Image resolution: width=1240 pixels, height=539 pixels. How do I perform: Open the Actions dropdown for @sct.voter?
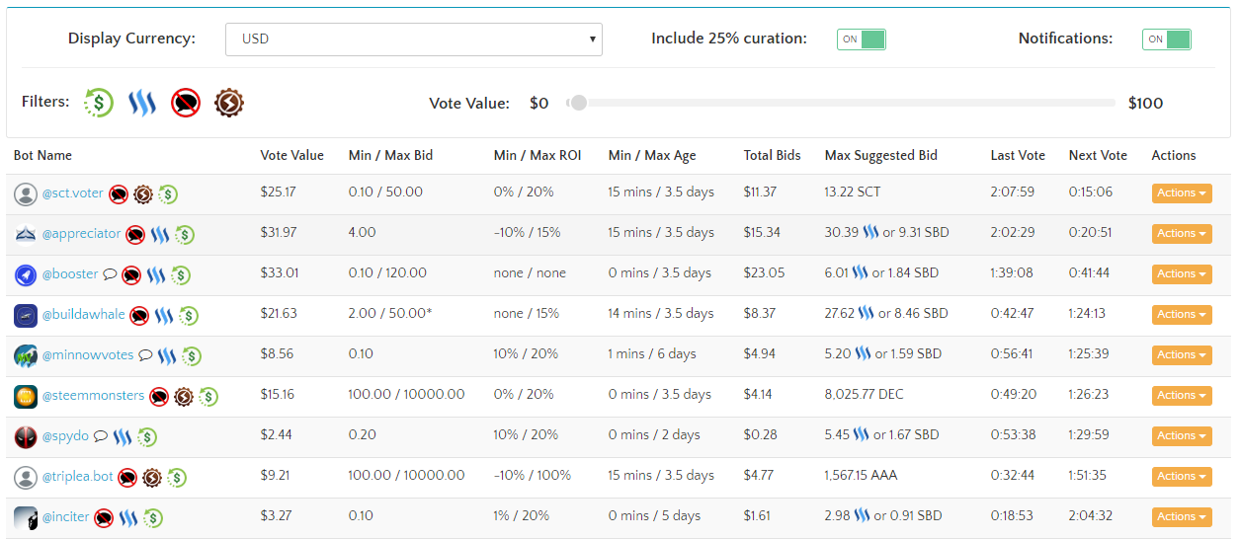coord(1181,193)
